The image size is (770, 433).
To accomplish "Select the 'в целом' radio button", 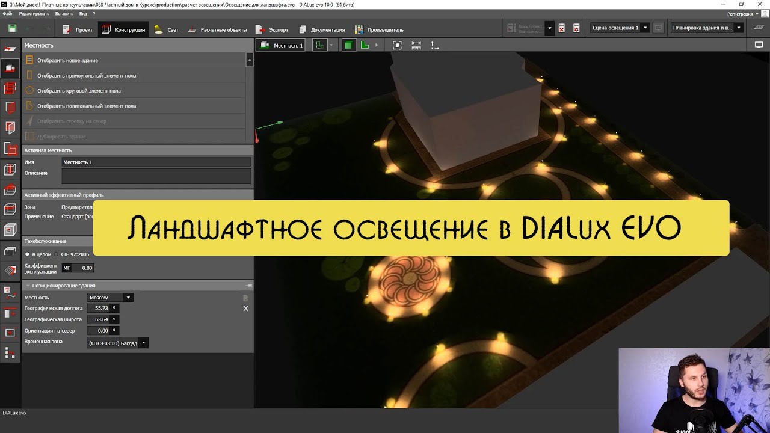I will tap(28, 254).
